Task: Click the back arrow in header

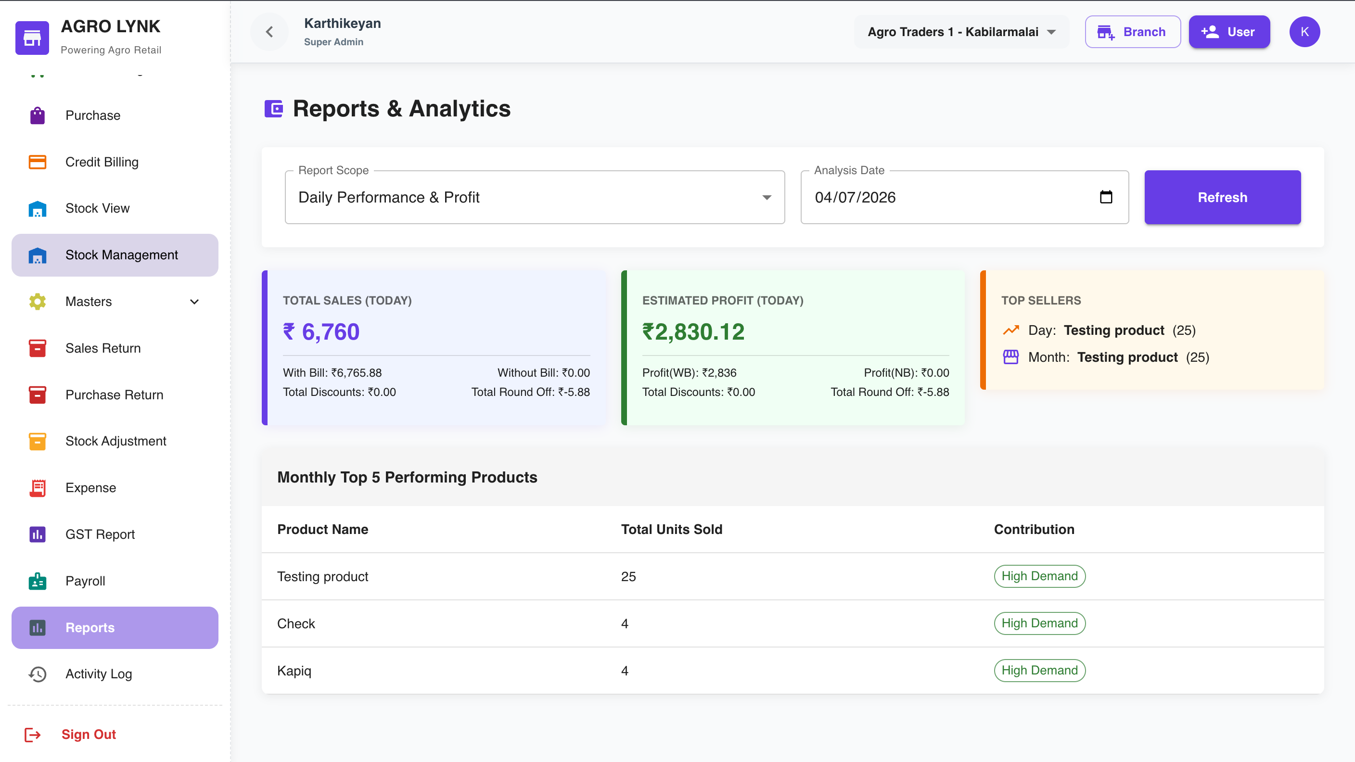Action: pos(269,32)
